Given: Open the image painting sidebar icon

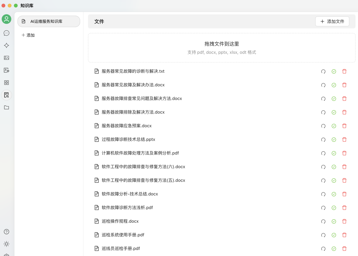Looking at the screenshot, I should pyautogui.click(x=7, y=58).
